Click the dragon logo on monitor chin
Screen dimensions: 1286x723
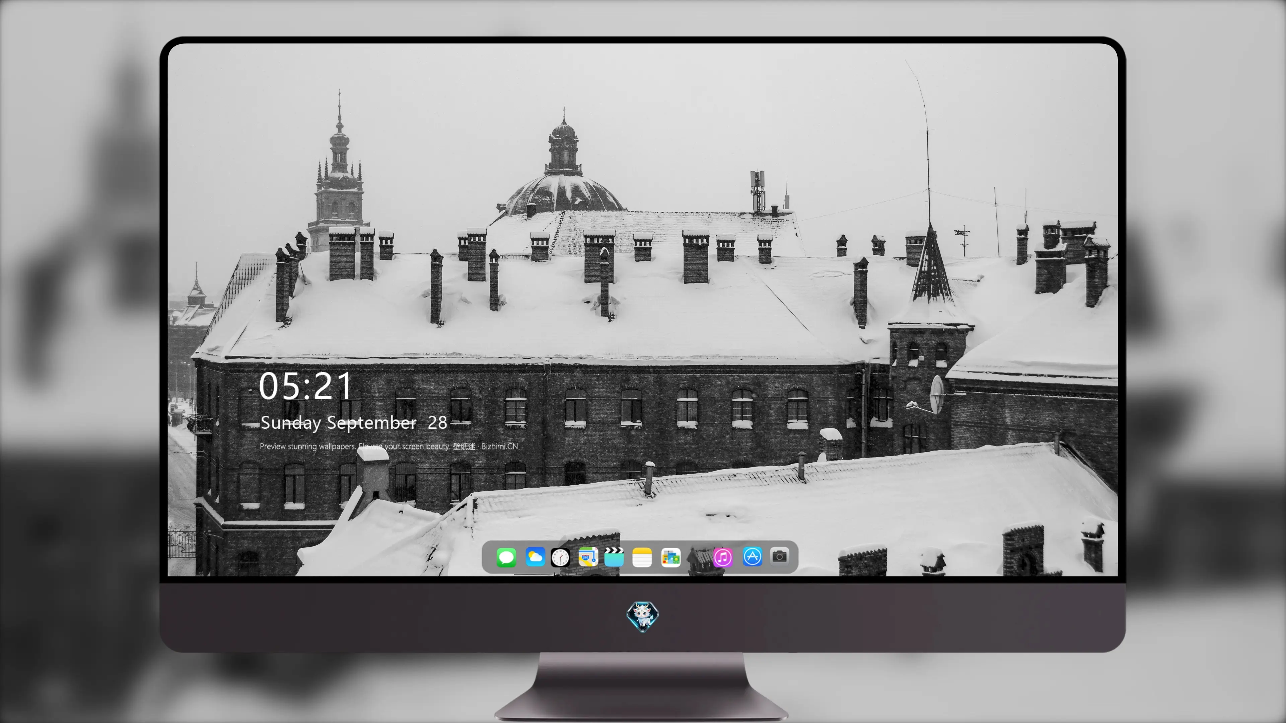click(x=643, y=617)
